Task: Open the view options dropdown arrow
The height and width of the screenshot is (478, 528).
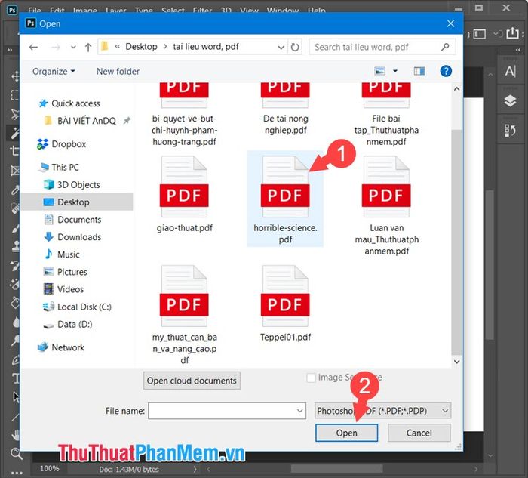Action: pyautogui.click(x=395, y=71)
